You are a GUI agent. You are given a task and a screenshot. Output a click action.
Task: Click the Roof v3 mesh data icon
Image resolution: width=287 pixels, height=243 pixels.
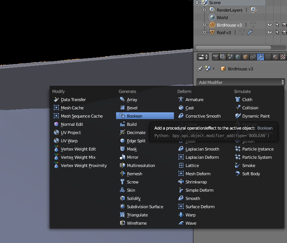[x=242, y=32]
